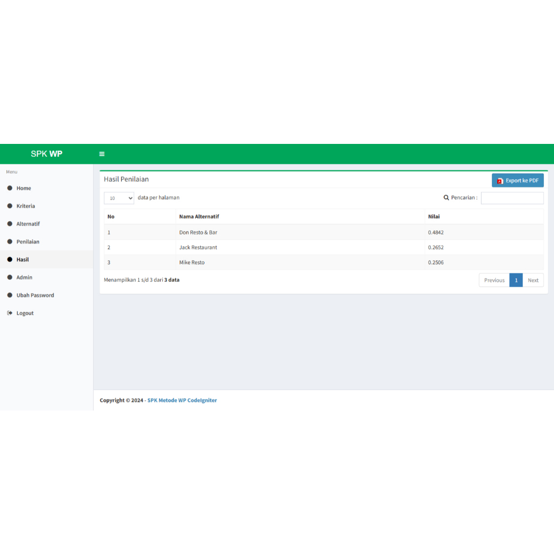Go to the Next page
The height and width of the screenshot is (554, 554).
(533, 280)
